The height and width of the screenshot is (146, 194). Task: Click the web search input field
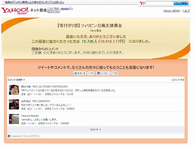coord(160,3)
